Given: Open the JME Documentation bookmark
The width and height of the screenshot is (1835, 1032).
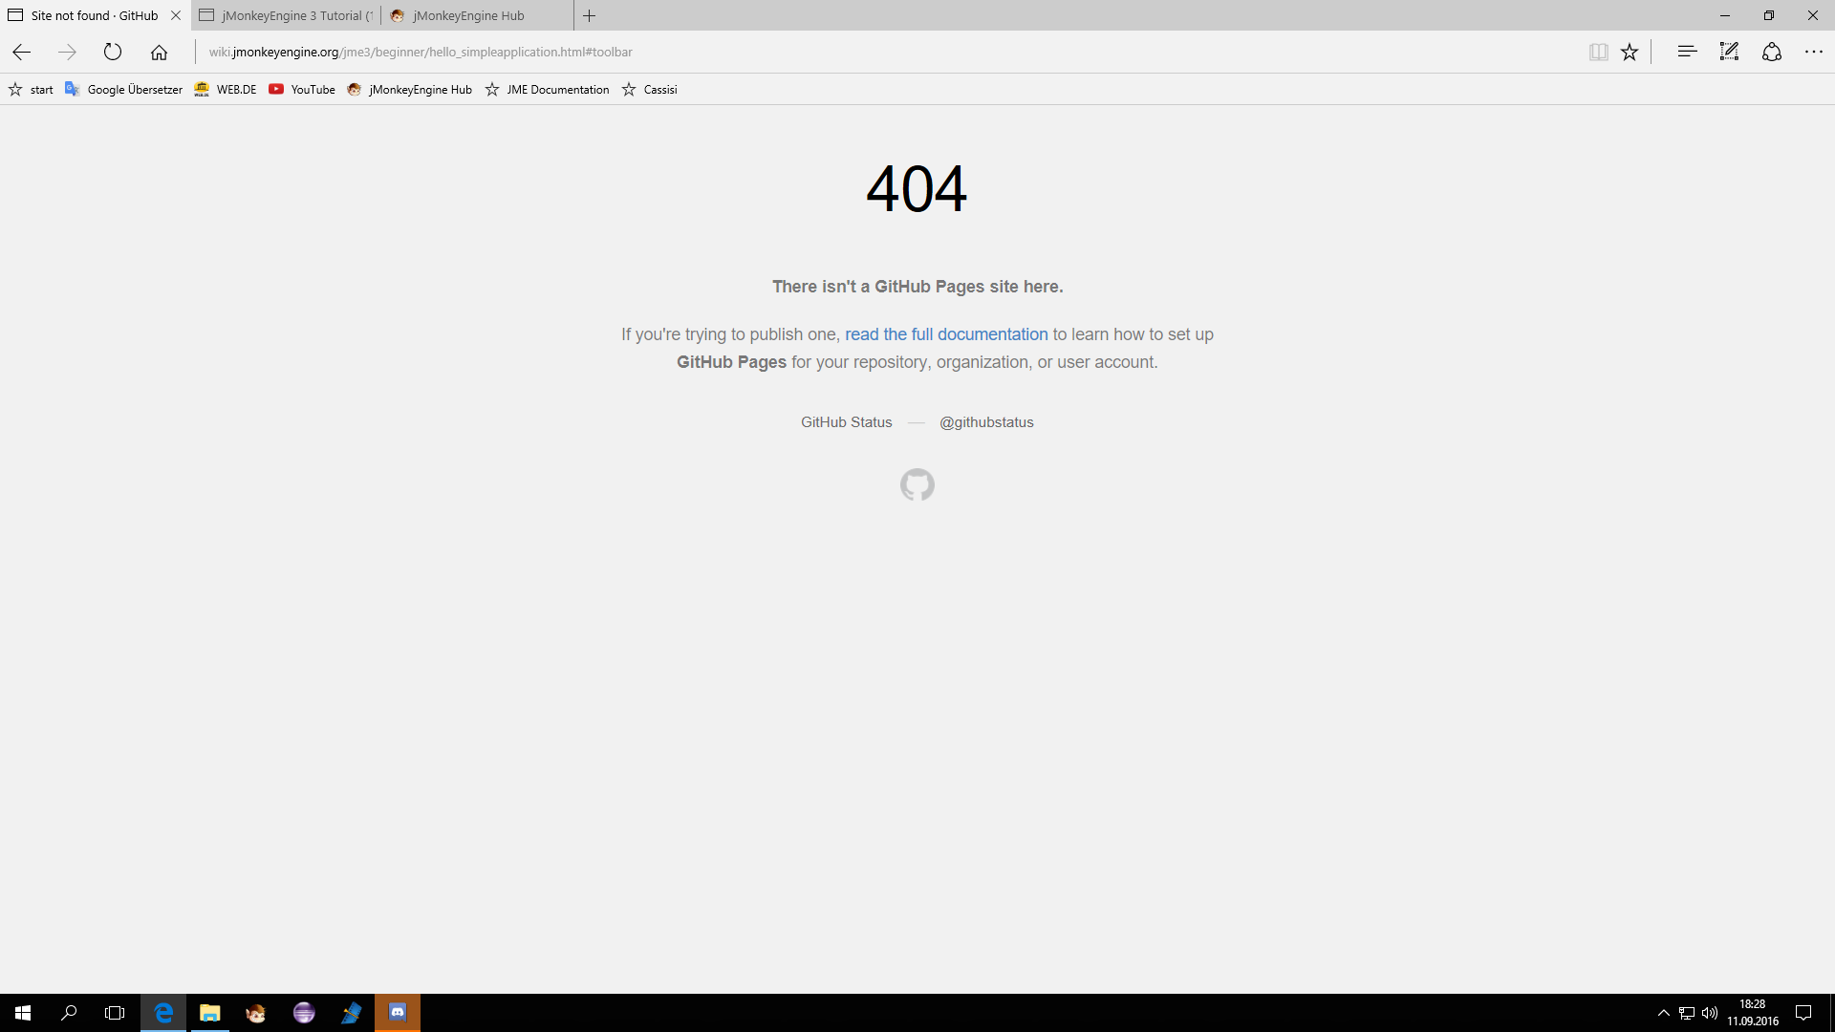Looking at the screenshot, I should click(547, 89).
